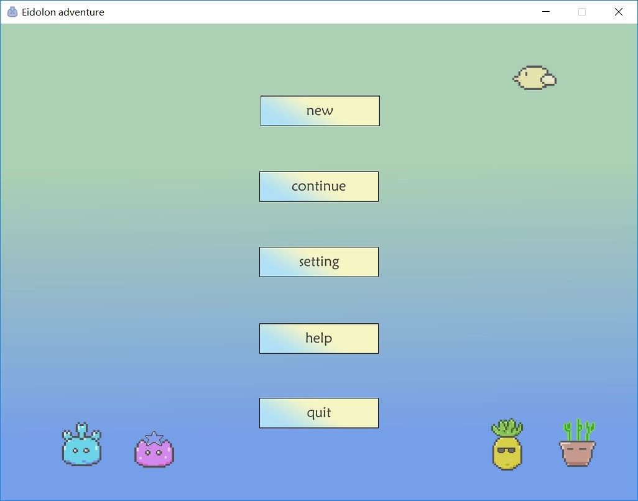Click the "Eidolon adventure" window title text
Screen dimensions: 638x501
click(63, 12)
